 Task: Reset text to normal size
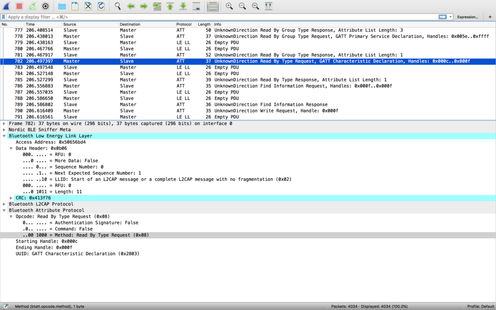[256, 6]
